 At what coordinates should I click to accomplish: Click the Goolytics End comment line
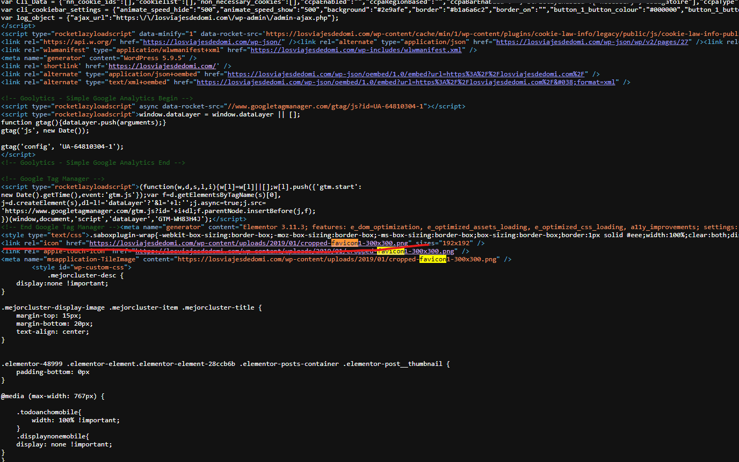pos(93,163)
